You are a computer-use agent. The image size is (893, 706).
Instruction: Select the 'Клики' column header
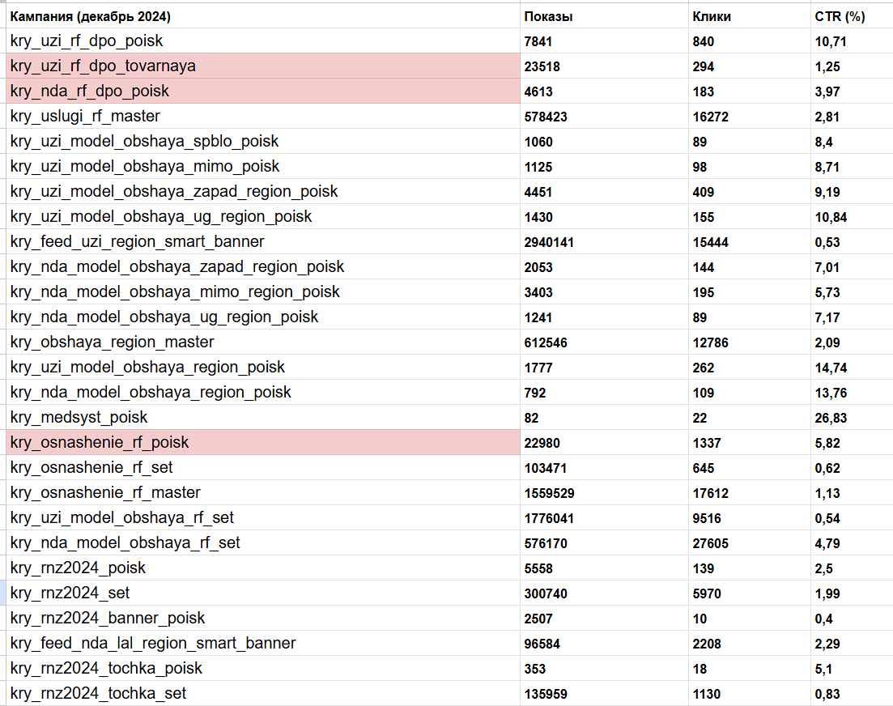[x=712, y=16]
